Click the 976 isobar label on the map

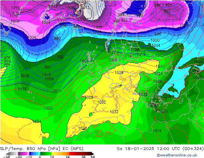pos(7,57)
